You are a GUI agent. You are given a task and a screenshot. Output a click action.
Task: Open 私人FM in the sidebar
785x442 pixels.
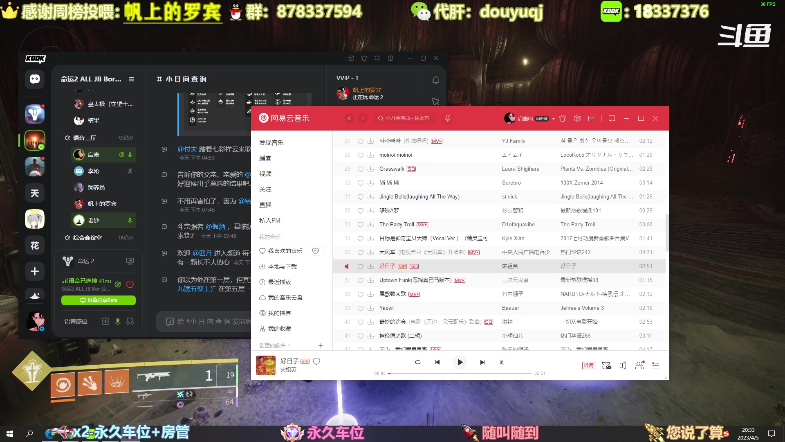(270, 220)
